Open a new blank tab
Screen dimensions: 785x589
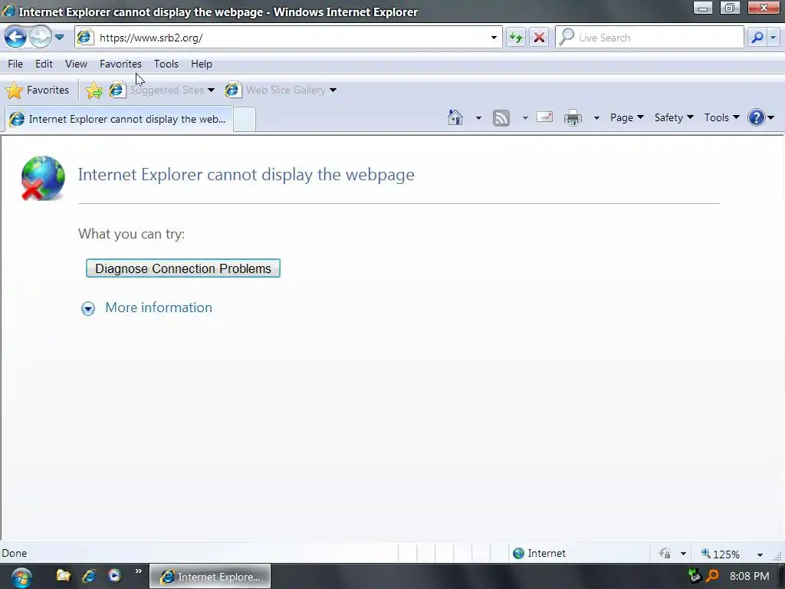point(245,120)
